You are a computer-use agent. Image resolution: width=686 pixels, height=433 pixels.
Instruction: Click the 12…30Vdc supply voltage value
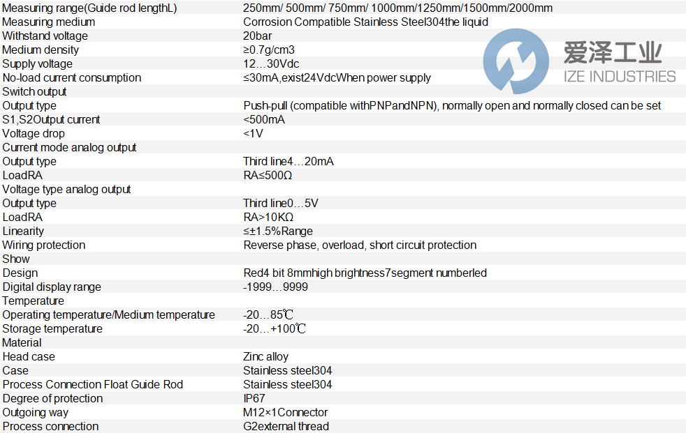271,64
